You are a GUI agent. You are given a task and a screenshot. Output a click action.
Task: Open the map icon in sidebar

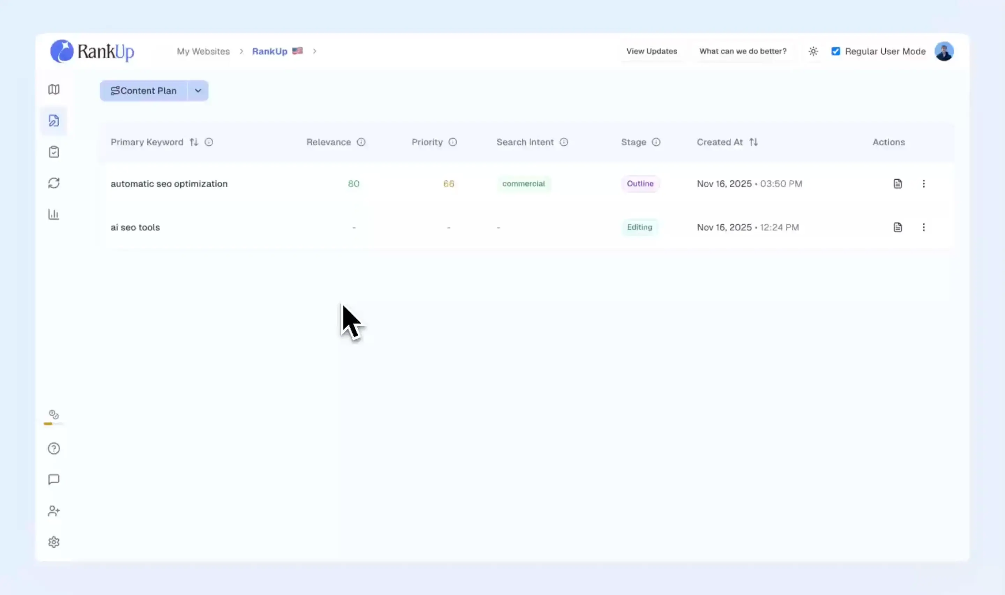pyautogui.click(x=54, y=89)
